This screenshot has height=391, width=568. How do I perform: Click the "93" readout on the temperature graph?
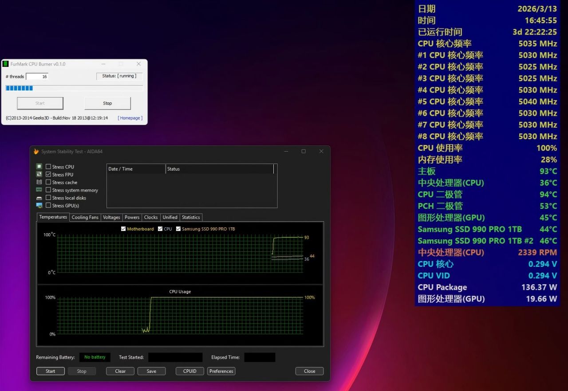[x=307, y=238]
